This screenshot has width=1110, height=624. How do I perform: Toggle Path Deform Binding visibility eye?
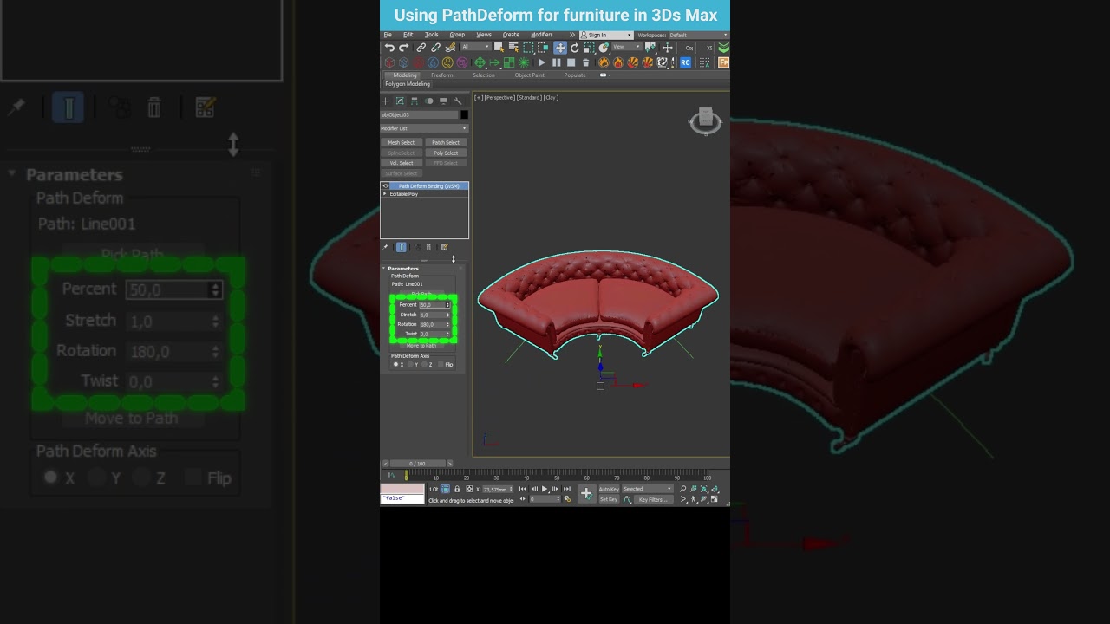(386, 185)
